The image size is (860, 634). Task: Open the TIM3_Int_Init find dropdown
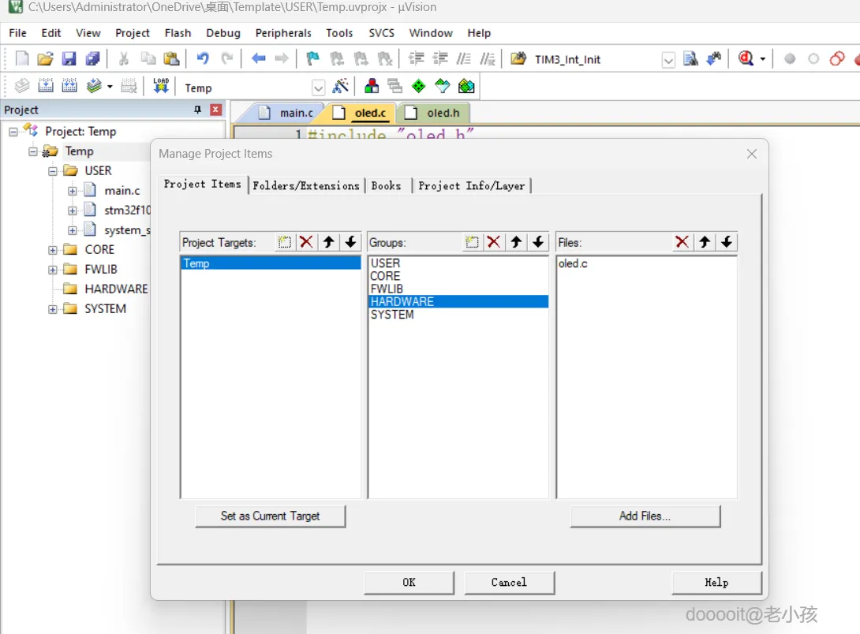(668, 60)
